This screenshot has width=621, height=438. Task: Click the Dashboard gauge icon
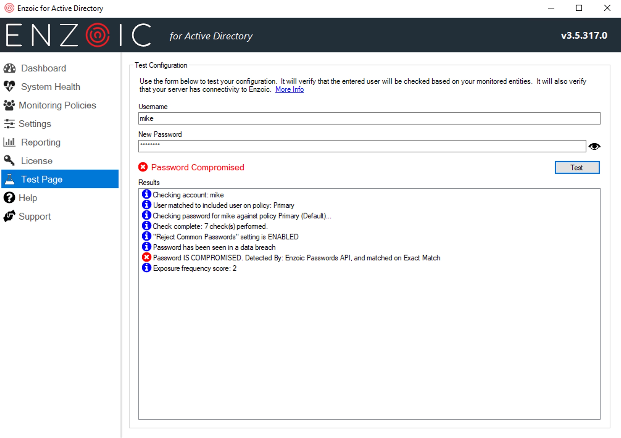[10, 68]
